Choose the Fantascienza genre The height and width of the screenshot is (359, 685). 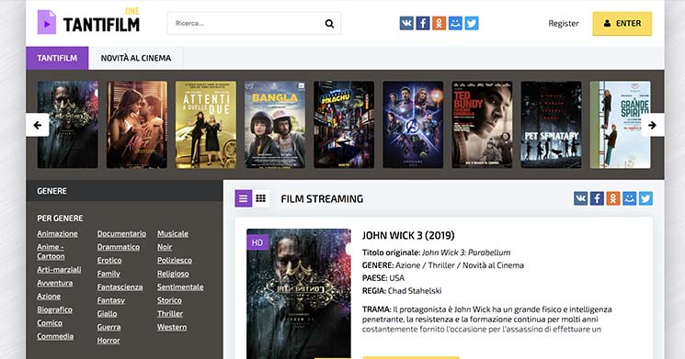point(120,287)
